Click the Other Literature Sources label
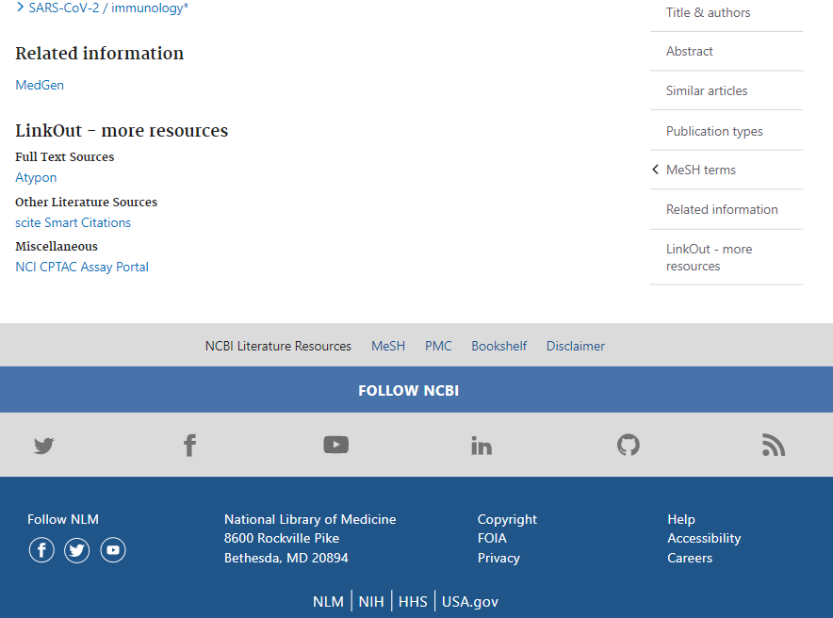This screenshot has height=618, width=833. (x=86, y=202)
